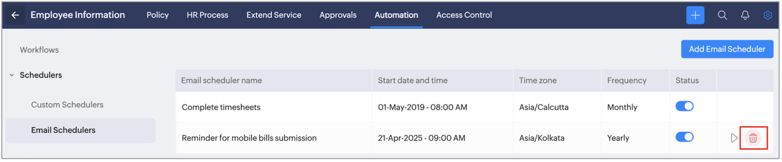Delete the mobile bills reminder scheduler
Viewport: 782px width, 162px height.
click(x=753, y=138)
